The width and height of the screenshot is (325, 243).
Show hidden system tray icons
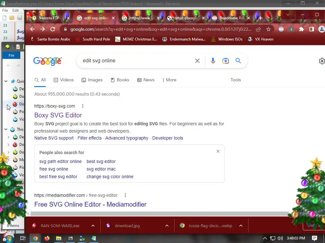265,238
